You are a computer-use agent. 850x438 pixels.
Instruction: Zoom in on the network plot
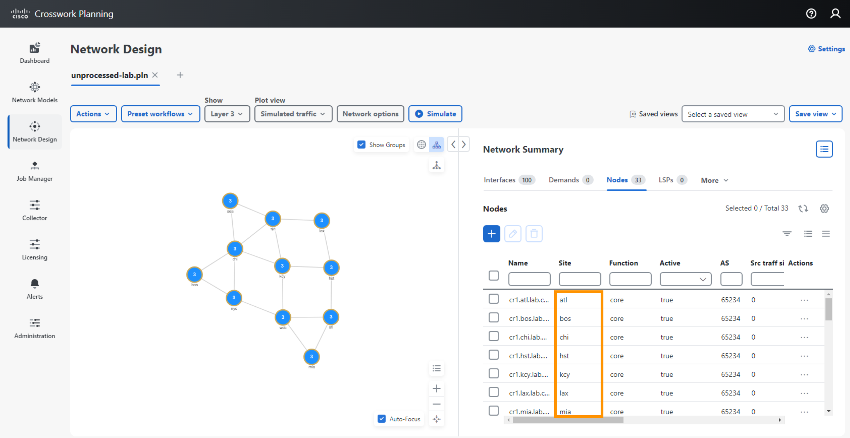pos(437,389)
